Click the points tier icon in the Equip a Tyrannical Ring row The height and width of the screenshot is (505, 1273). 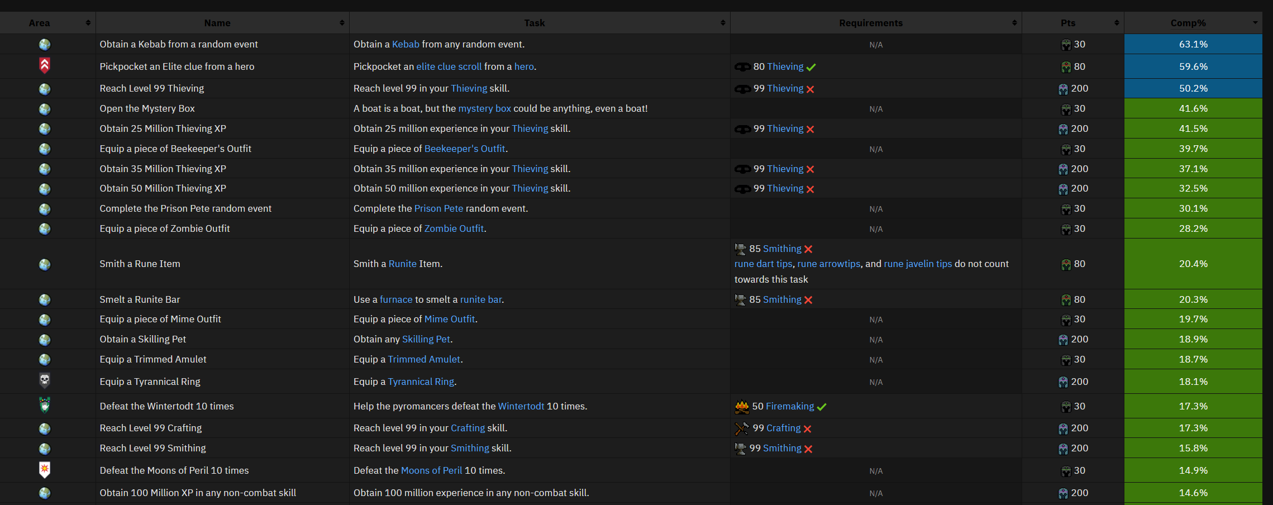click(1063, 382)
